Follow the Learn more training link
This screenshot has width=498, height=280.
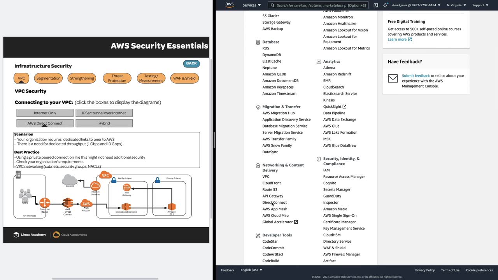400,39
